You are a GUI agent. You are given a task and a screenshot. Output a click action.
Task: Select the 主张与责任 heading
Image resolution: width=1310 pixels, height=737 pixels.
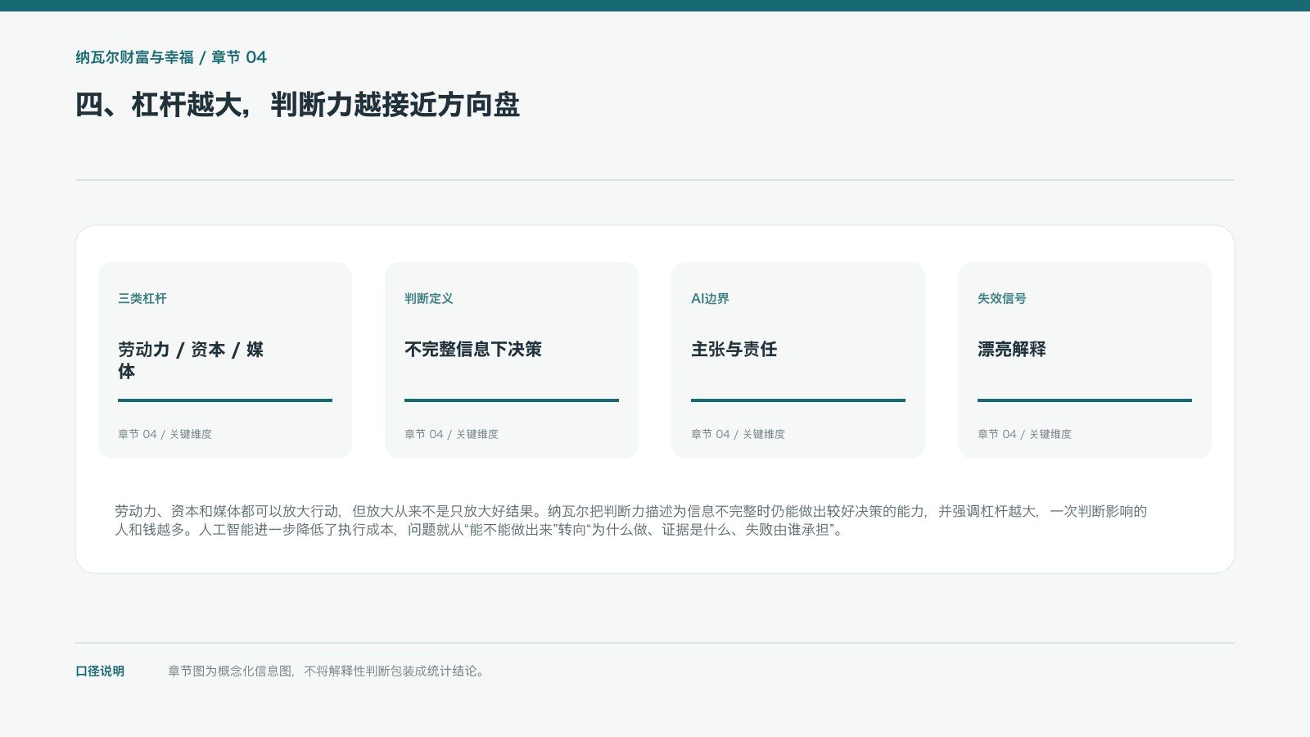point(734,350)
